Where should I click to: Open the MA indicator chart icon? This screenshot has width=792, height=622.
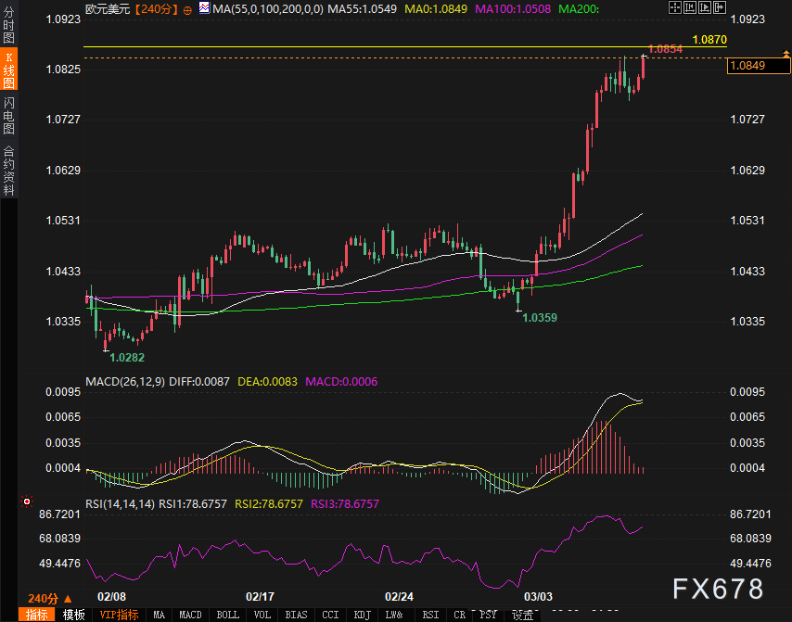pos(204,7)
